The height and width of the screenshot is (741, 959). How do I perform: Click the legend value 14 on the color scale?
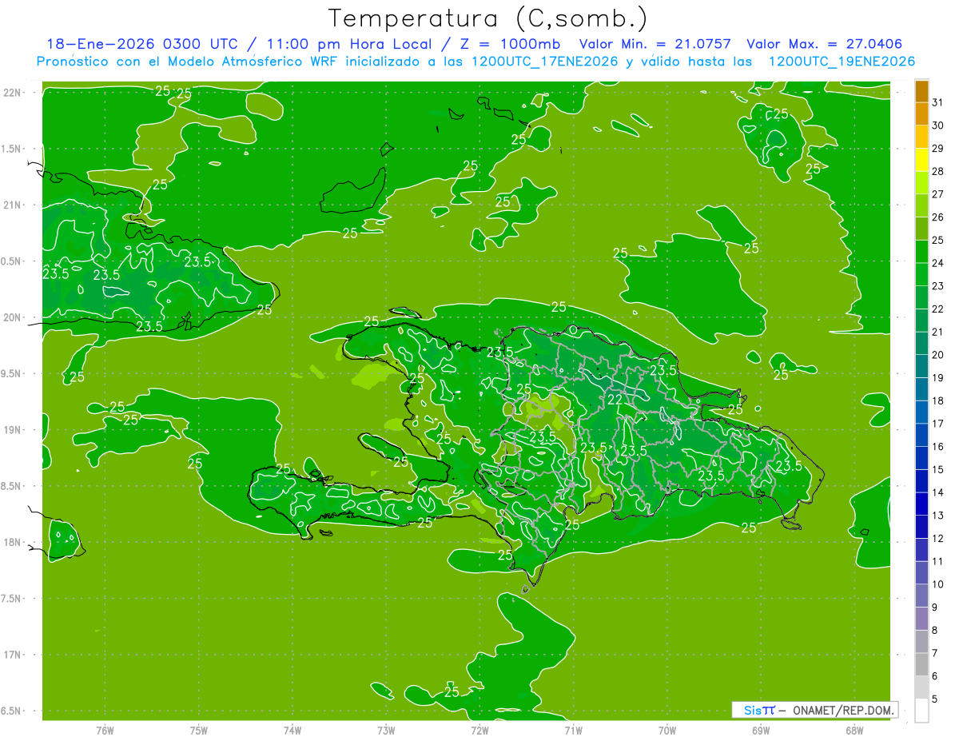click(x=938, y=492)
